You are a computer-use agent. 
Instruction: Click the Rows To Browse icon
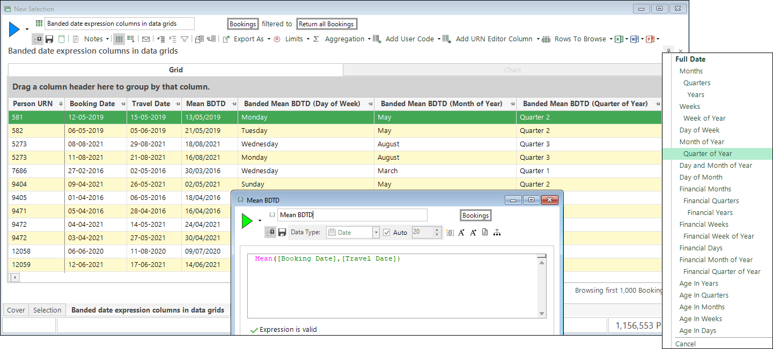click(546, 39)
